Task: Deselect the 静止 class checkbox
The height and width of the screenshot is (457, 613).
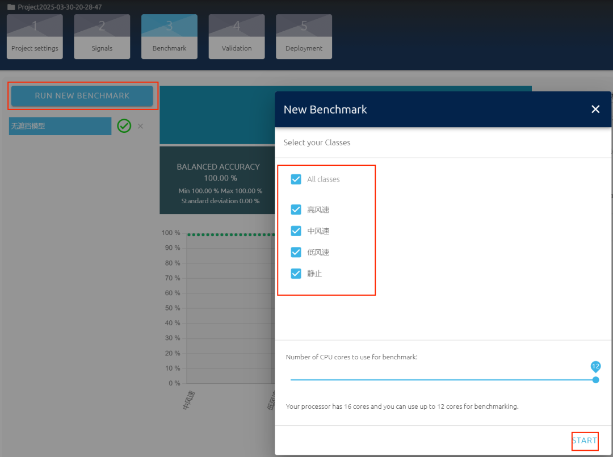Action: [x=296, y=274]
